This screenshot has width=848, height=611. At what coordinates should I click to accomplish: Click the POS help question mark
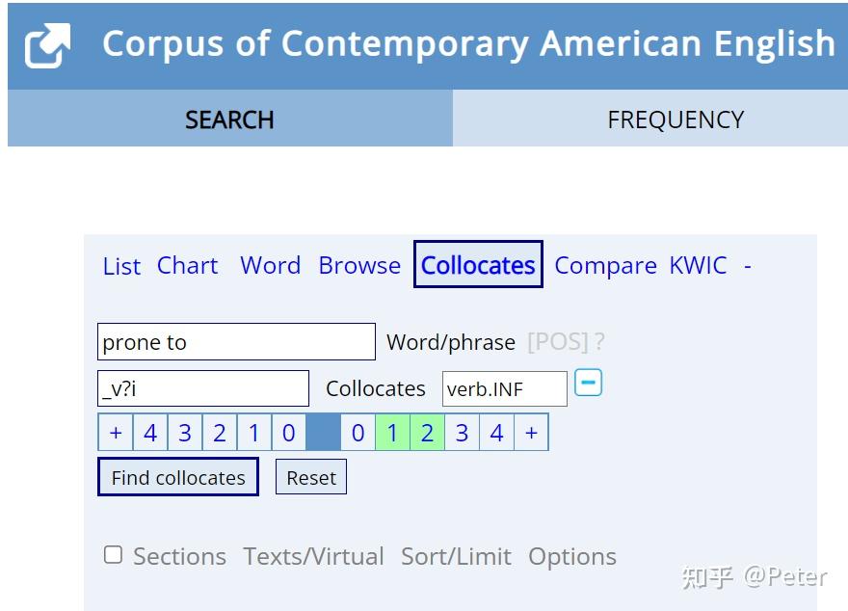pyautogui.click(x=599, y=342)
